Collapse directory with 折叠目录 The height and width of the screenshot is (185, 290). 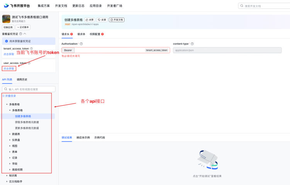pyautogui.click(x=9, y=96)
